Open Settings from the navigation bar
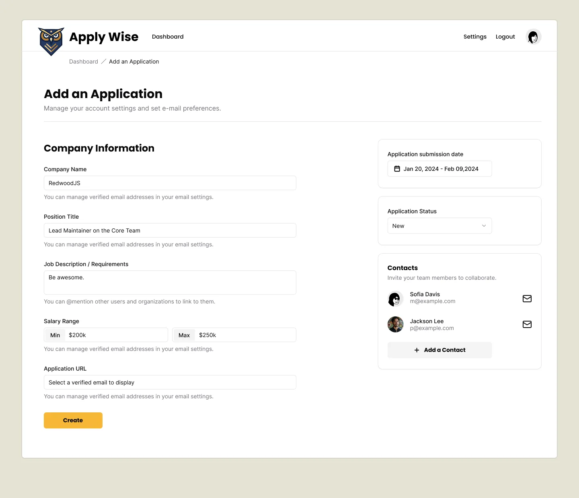Viewport: 579px width, 498px height. pyautogui.click(x=475, y=37)
